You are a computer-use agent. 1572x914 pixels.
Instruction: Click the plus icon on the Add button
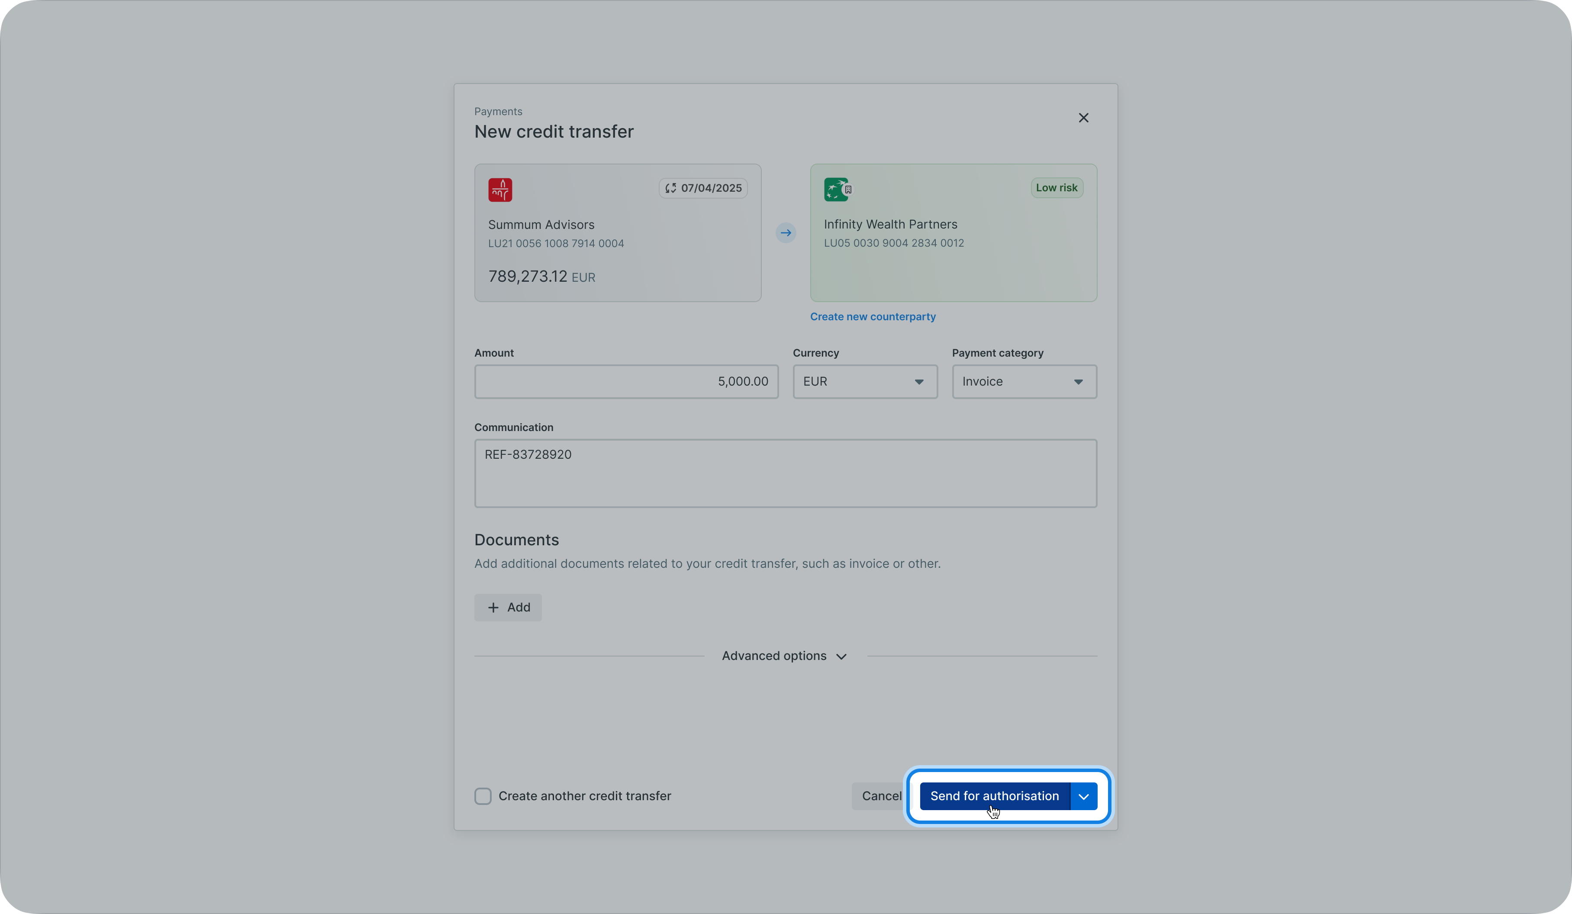(493, 608)
